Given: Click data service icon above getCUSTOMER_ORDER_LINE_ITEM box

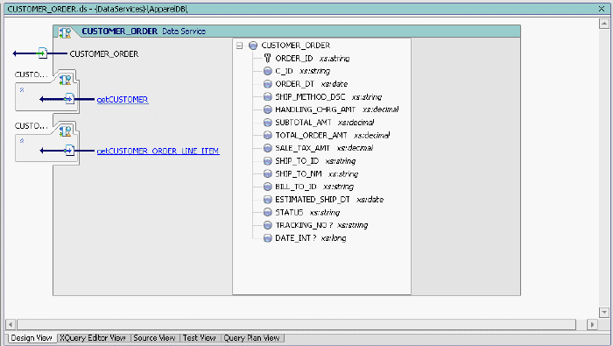Looking at the screenshot, I should (66, 131).
